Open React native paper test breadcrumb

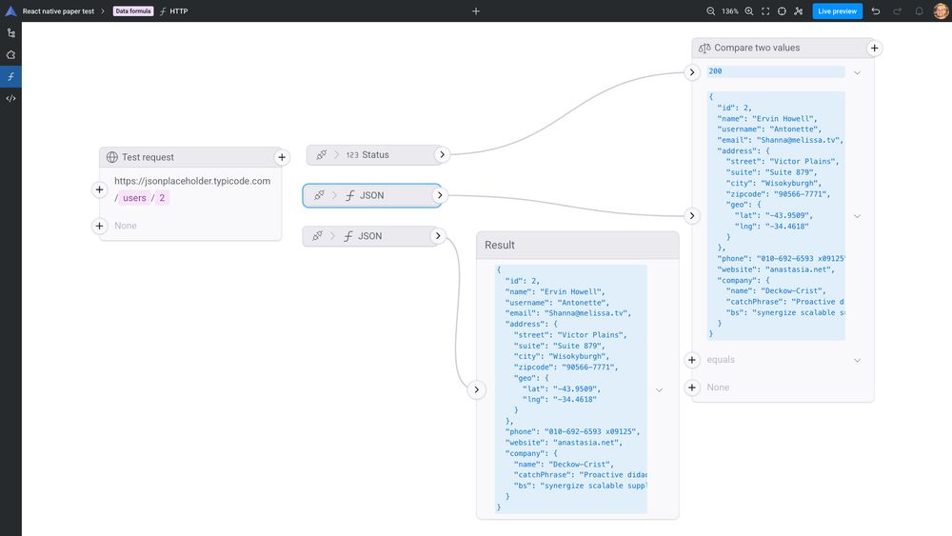(58, 11)
